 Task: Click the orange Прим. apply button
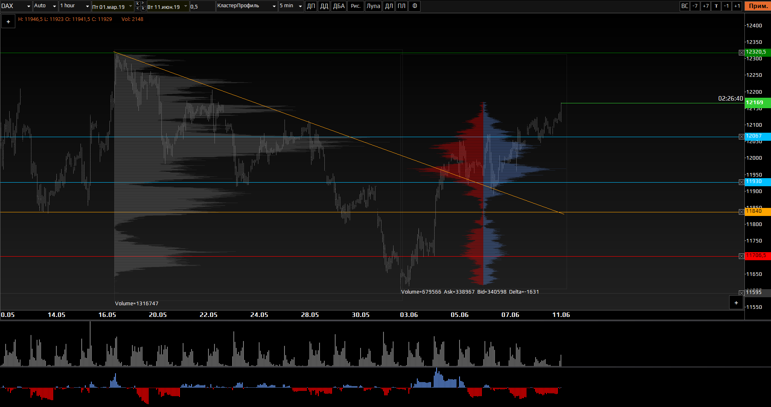point(758,6)
